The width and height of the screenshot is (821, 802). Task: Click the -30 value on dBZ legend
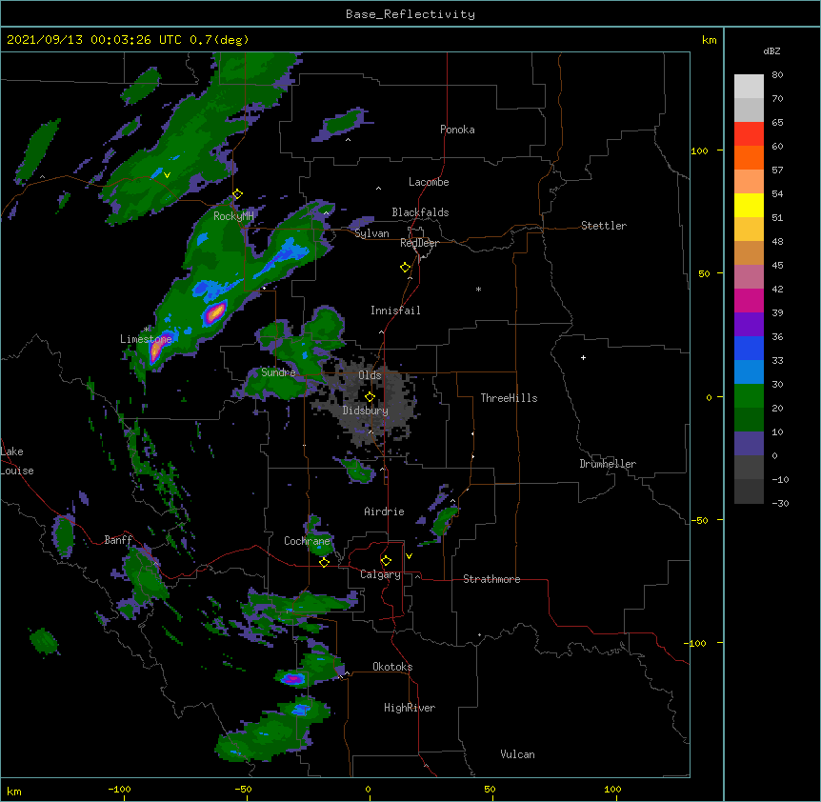pyautogui.click(x=780, y=503)
